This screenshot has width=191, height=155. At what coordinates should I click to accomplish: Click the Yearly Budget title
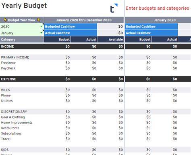(x=24, y=6)
